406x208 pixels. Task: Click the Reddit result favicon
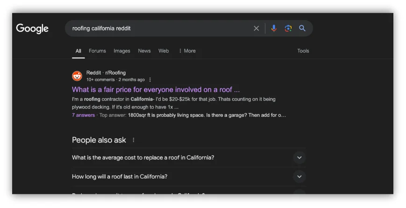click(x=77, y=76)
